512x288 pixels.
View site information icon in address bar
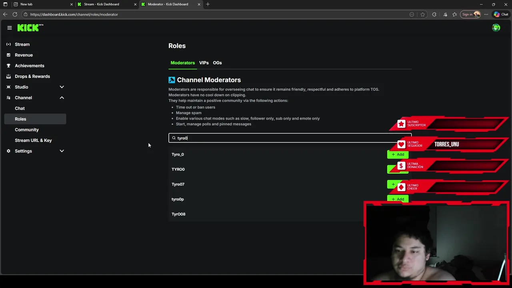pyautogui.click(x=26, y=14)
